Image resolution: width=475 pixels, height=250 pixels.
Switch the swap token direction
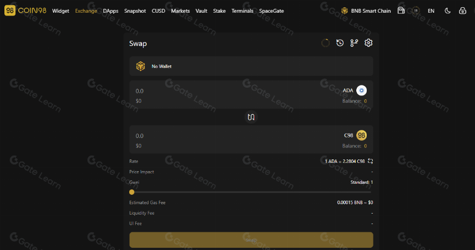(x=251, y=117)
